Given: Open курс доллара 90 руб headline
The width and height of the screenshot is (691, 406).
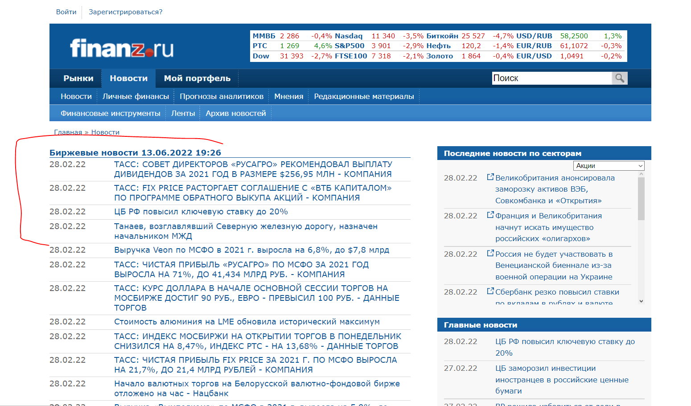Looking at the screenshot, I should click(x=257, y=298).
